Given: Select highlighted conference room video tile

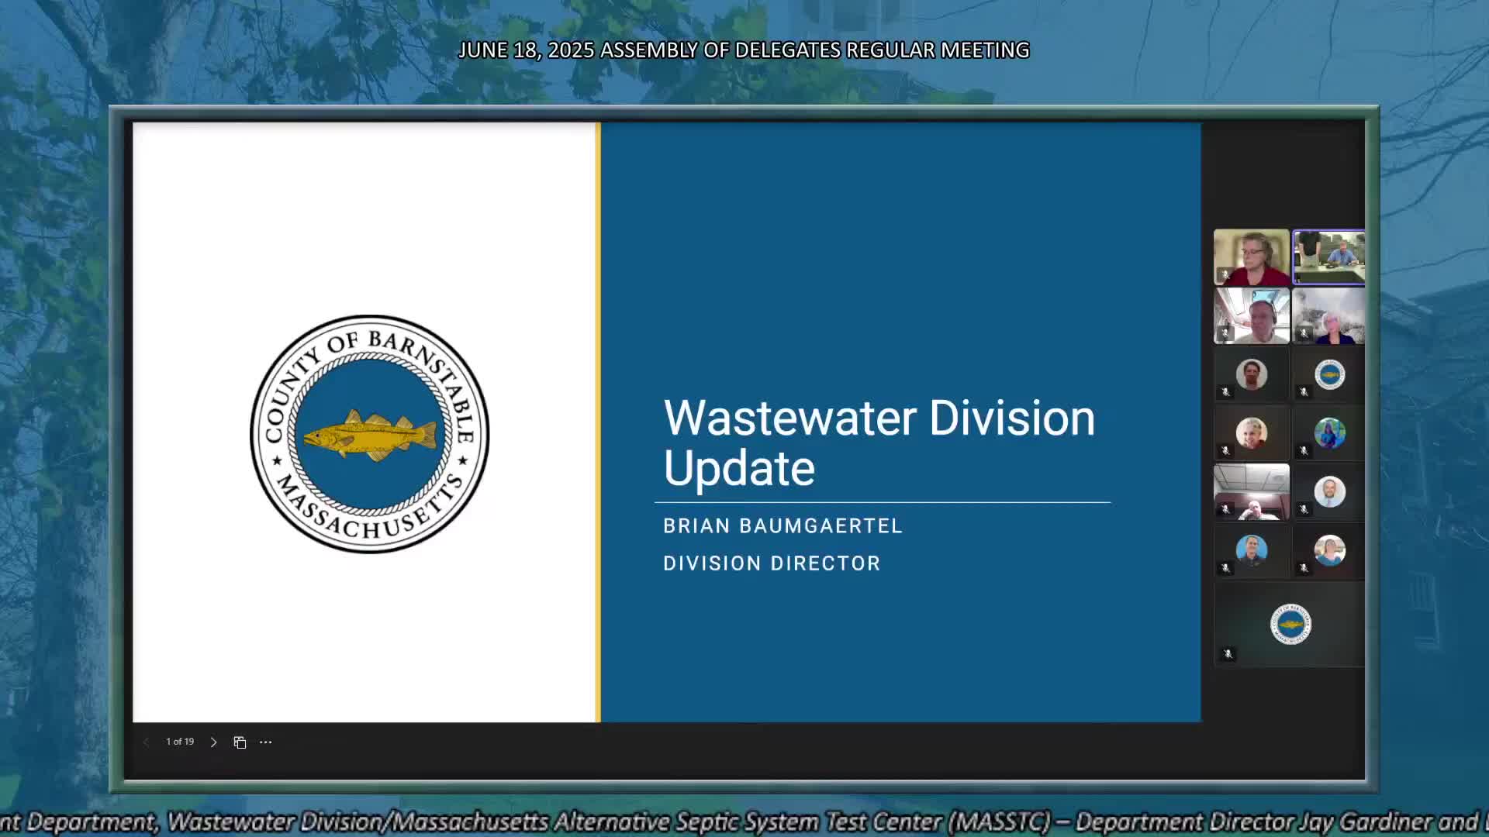Looking at the screenshot, I should [x=1329, y=257].
